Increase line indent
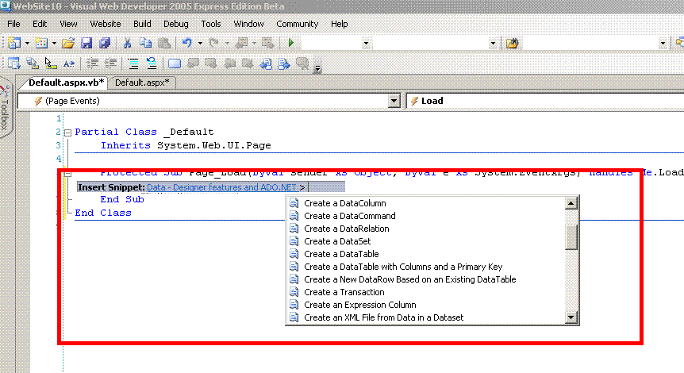Screen dimensions: 684x373 (x=110, y=63)
